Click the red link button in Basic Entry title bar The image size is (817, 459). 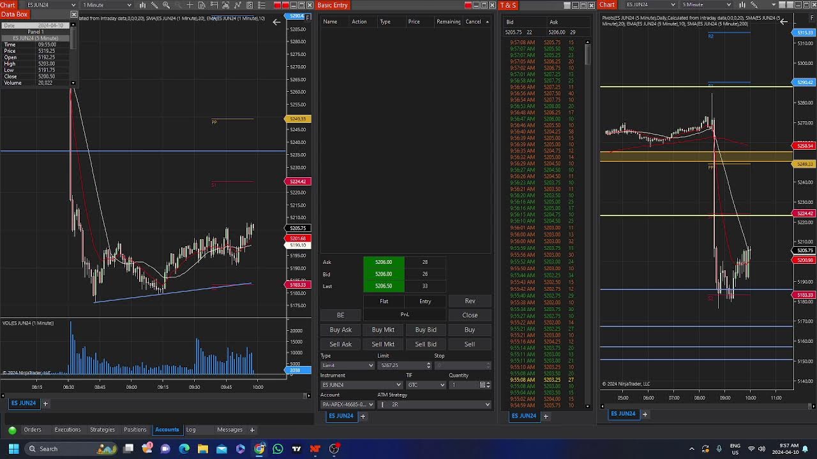pos(468,5)
